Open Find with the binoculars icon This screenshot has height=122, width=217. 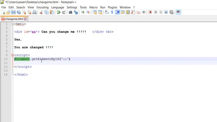[71, 12]
